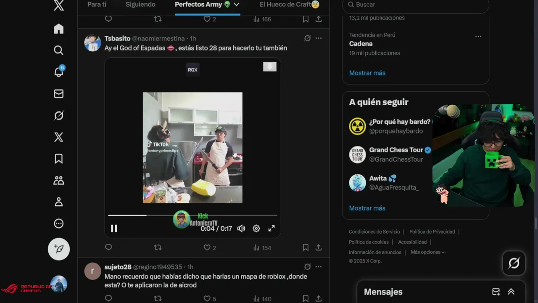
Task: Open Grand Chess Tour profile suggestion
Action: [390, 154]
